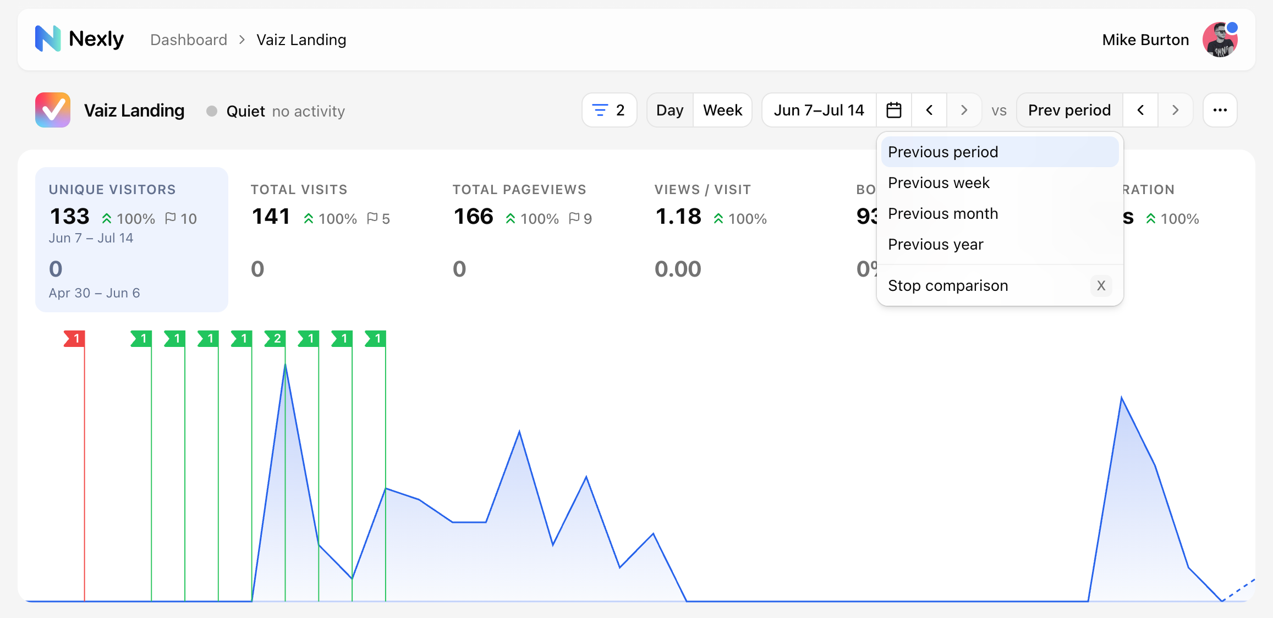Expand the Prev period comparison dropdown
This screenshot has width=1273, height=618.
tap(1069, 111)
